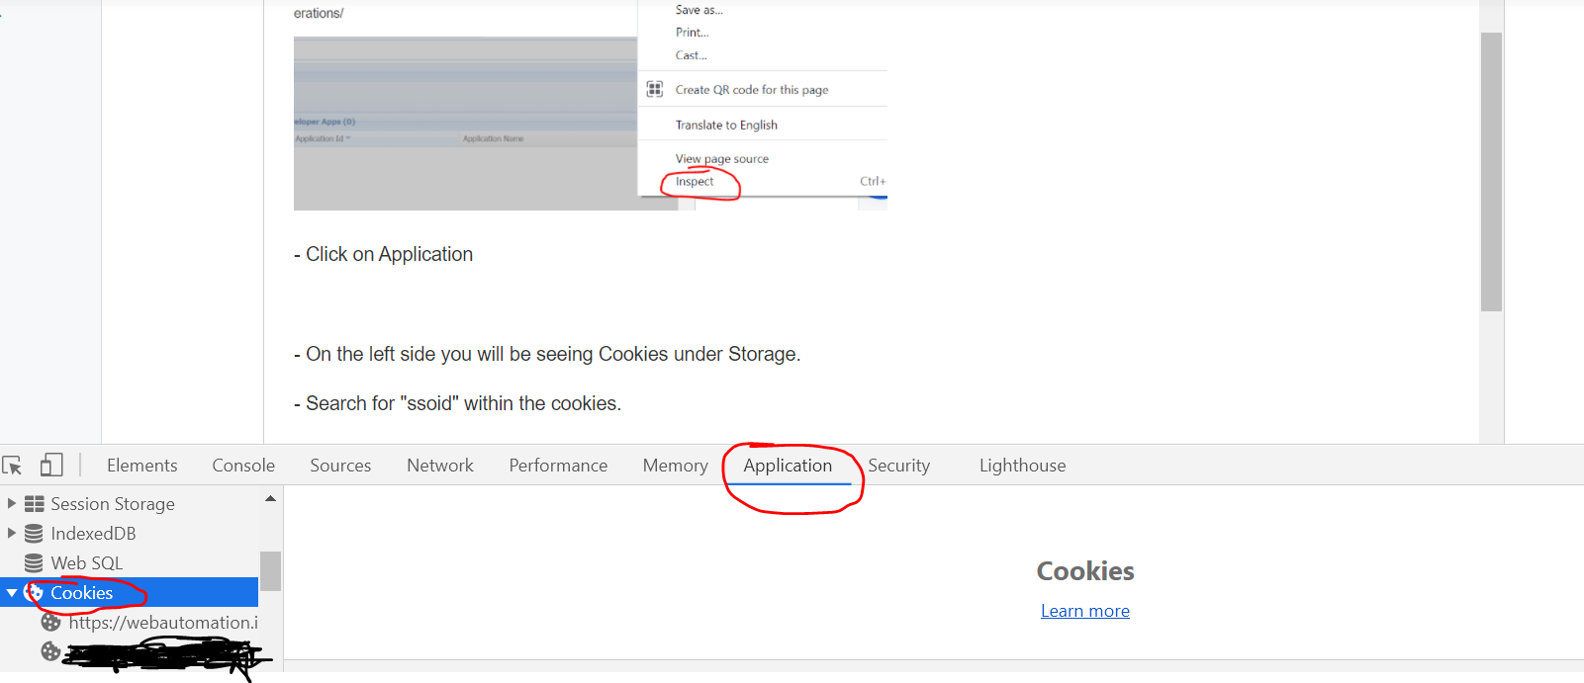Switch to the Network tab
Image resolution: width=1584 pixels, height=683 pixels.
[x=440, y=466]
